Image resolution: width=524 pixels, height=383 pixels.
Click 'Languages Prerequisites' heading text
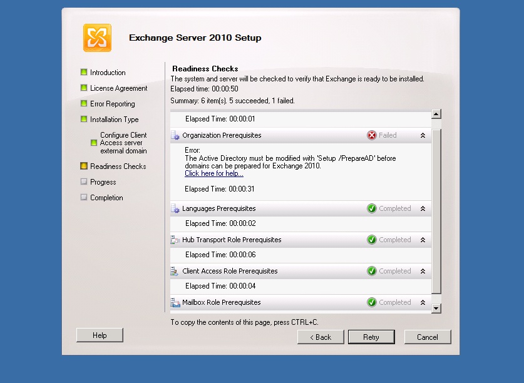point(219,208)
